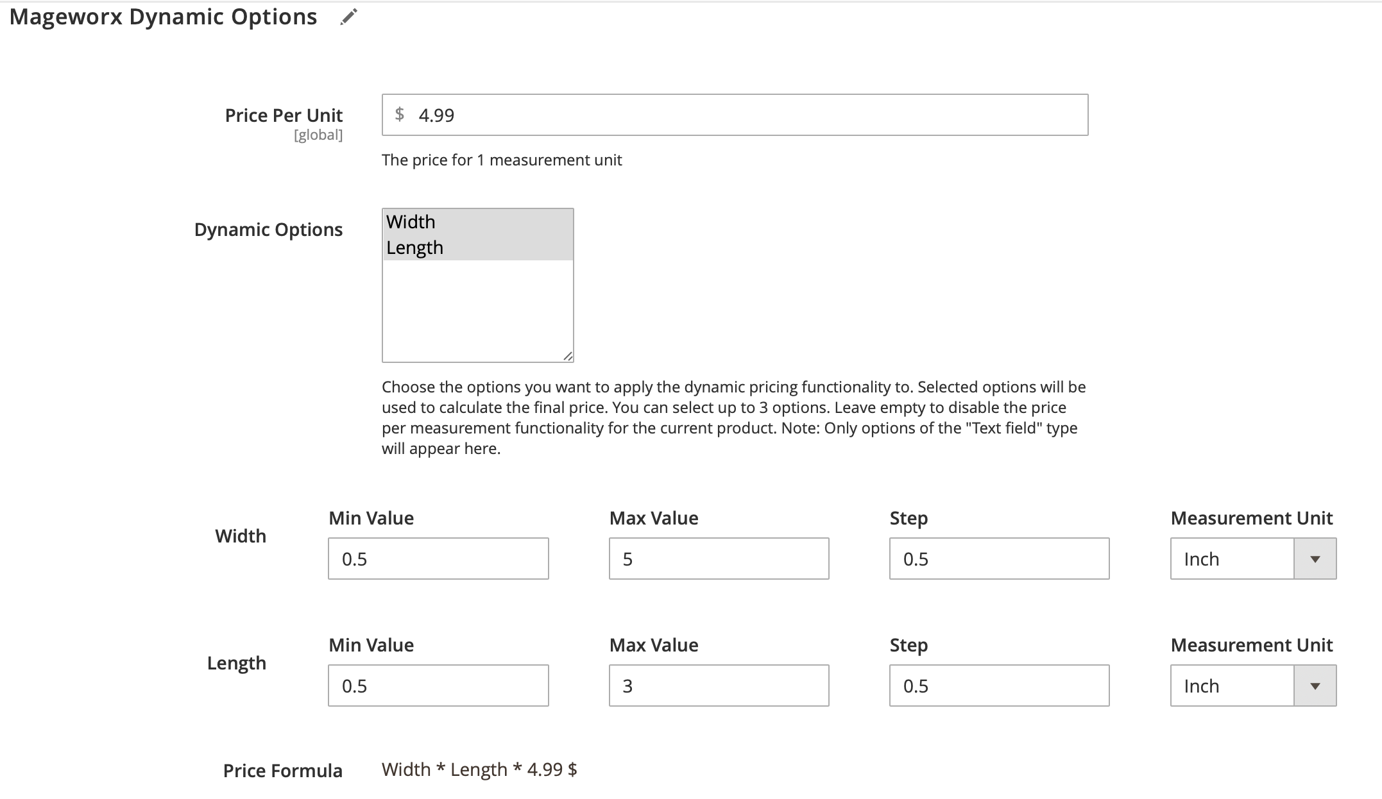Screen dimensions: 1382x799
Task: Click the Mageworx Dynamic Options heading
Action: [163, 17]
